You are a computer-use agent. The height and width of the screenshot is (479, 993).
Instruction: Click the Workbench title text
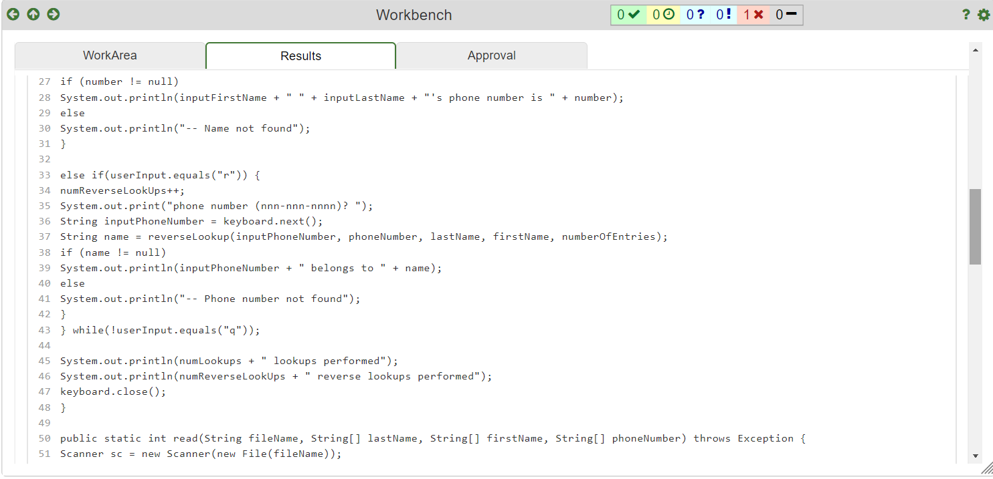tap(414, 14)
